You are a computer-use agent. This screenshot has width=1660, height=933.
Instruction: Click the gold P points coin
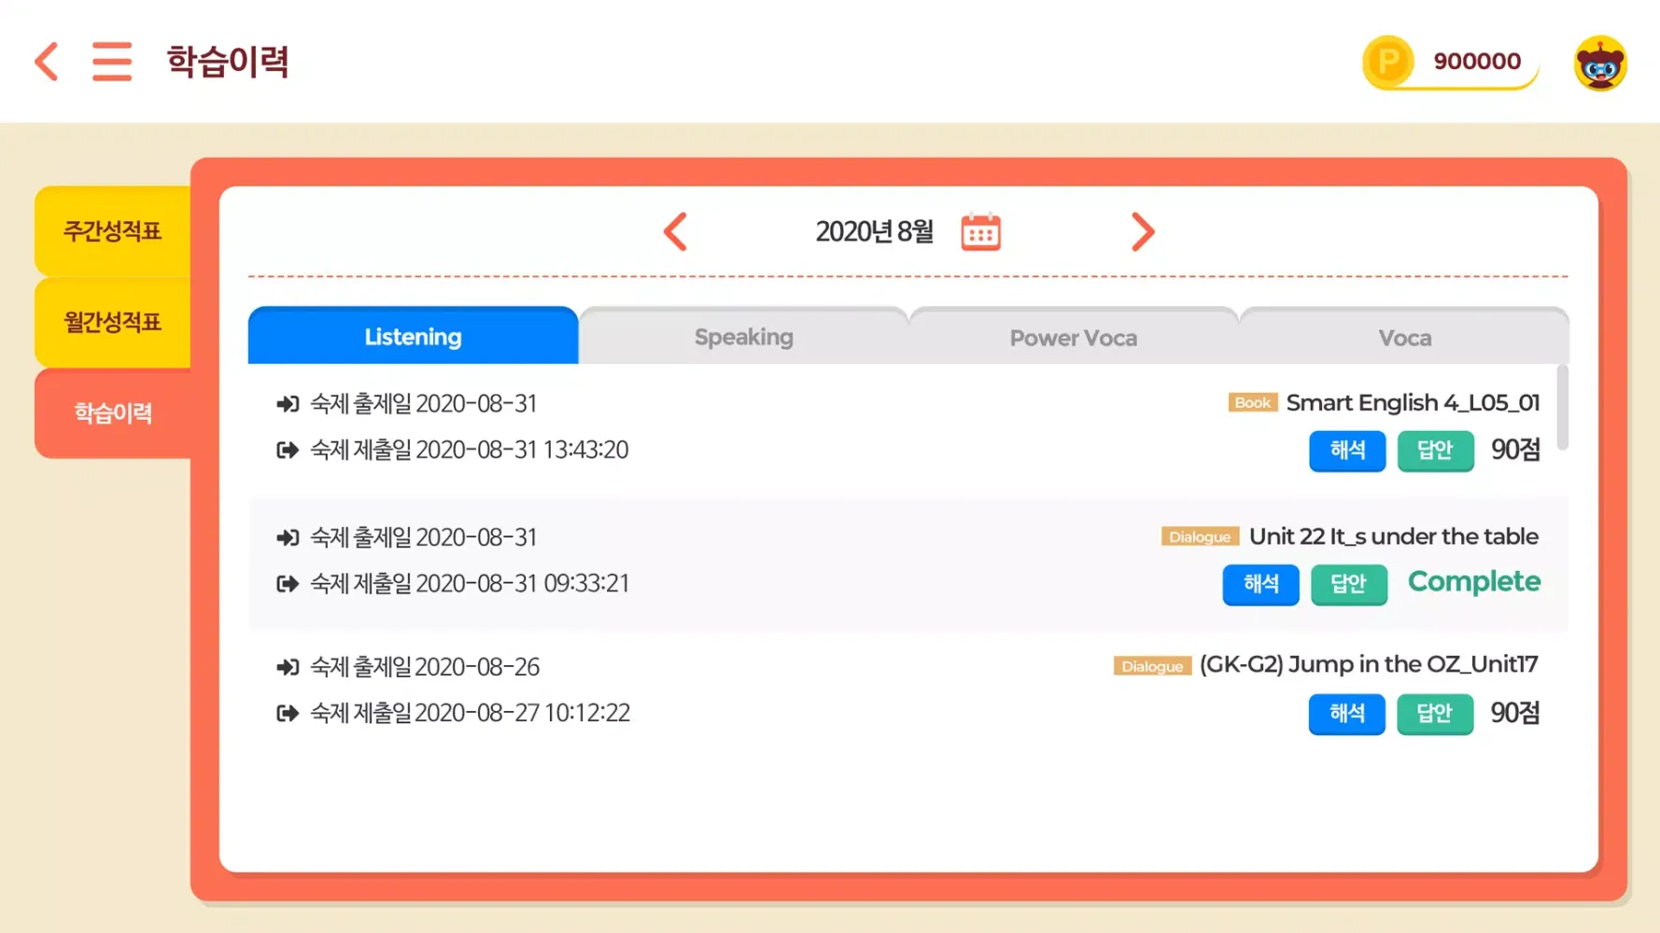(1388, 62)
